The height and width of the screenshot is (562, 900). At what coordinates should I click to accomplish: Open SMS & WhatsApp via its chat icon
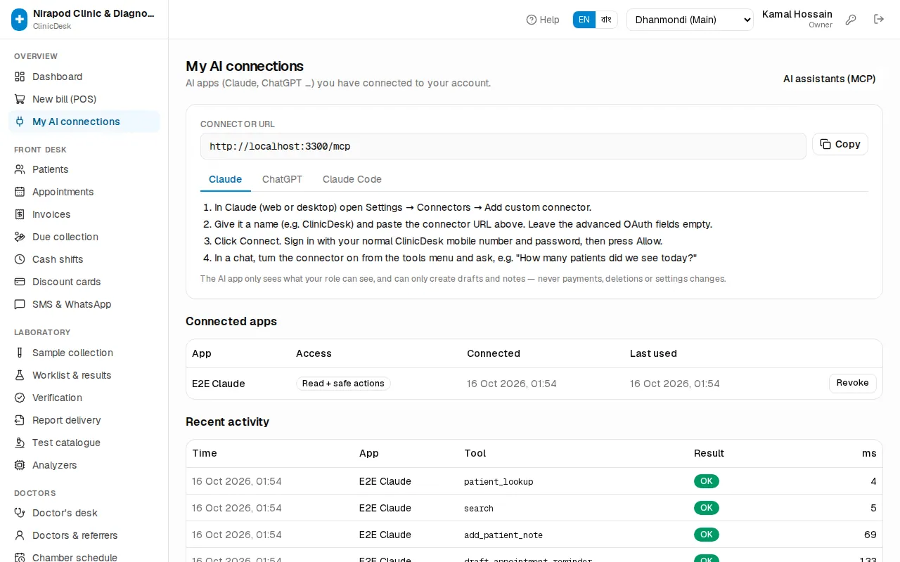(20, 304)
